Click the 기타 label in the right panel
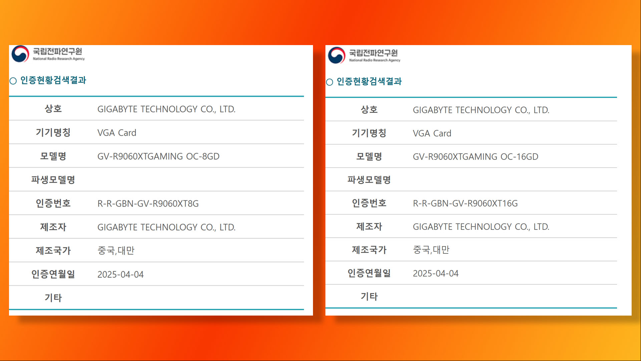641x361 pixels. [x=369, y=297]
